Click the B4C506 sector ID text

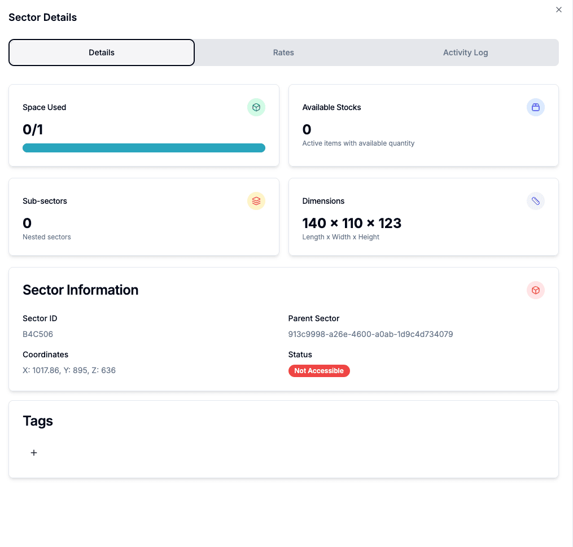pos(38,334)
